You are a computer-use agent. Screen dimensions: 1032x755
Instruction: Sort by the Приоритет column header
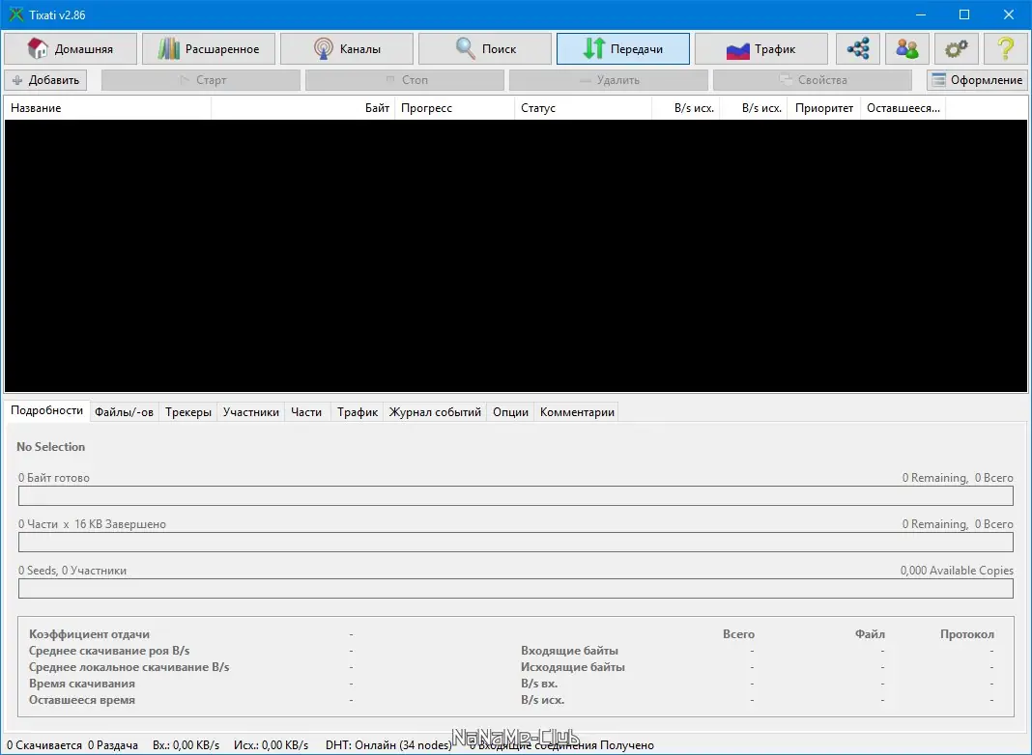(x=823, y=108)
